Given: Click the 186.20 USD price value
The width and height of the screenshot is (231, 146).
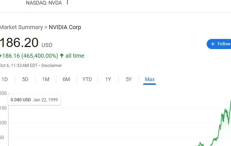Looking at the screenshot, I should tap(19, 43).
